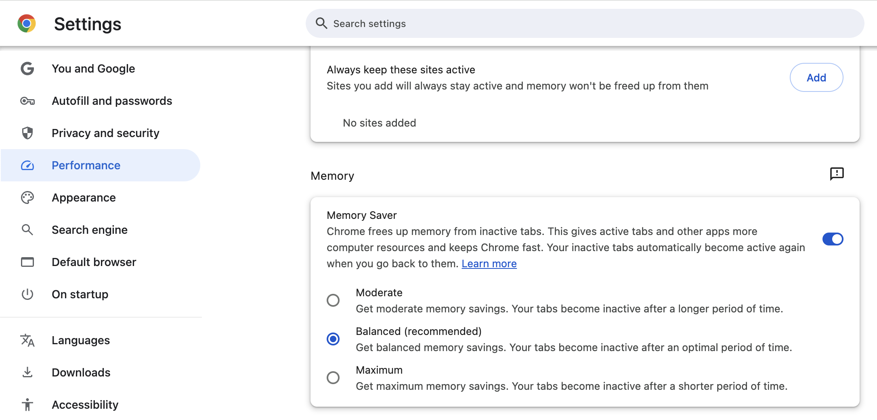Turn off the Memory Saver toggle

[833, 239]
